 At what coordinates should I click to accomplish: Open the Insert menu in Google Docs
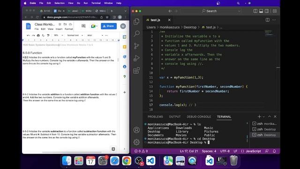tap(59, 29)
